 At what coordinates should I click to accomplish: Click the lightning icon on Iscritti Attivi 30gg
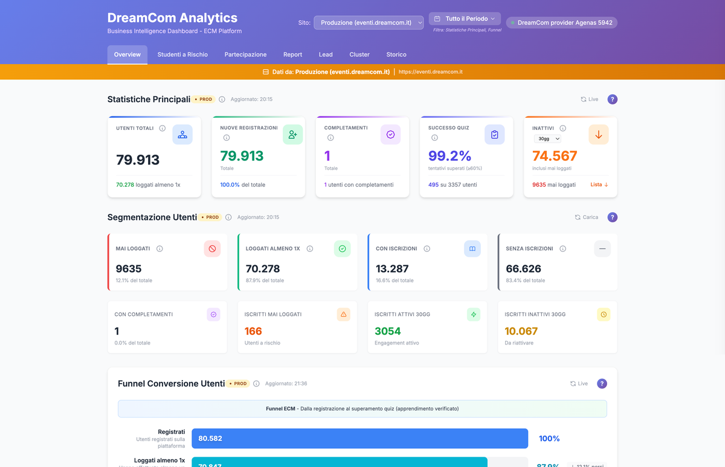(474, 314)
